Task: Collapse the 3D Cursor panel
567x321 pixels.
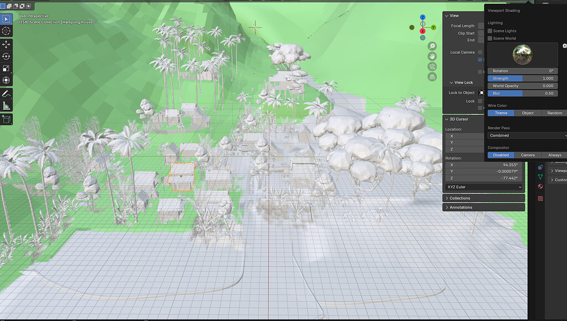Action: (x=447, y=119)
